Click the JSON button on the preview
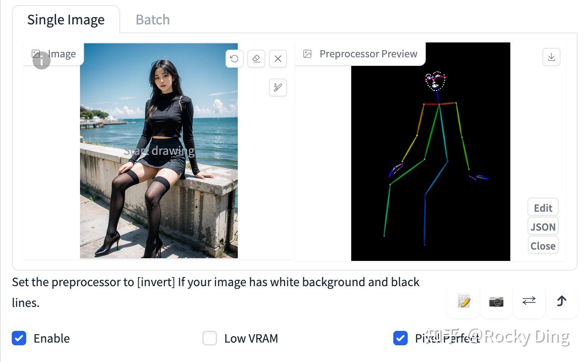584x362 pixels. click(x=543, y=227)
